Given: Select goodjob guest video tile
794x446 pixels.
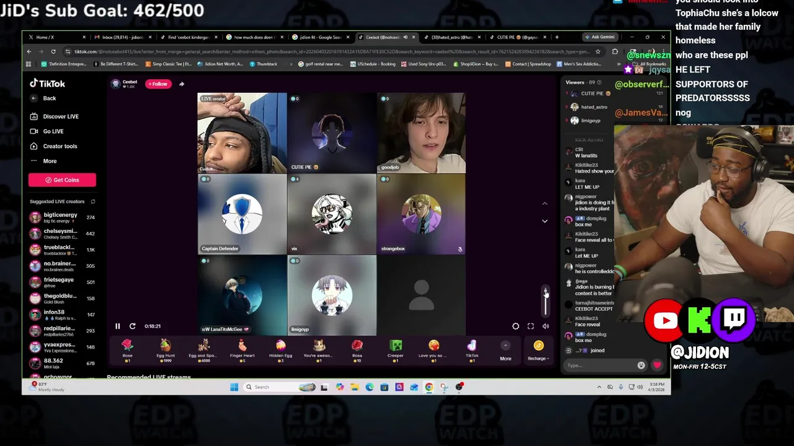Looking at the screenshot, I should (421, 133).
